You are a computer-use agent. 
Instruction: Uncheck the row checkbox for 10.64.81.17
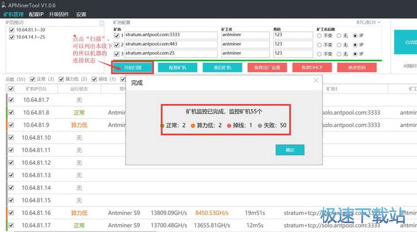click(x=11, y=225)
